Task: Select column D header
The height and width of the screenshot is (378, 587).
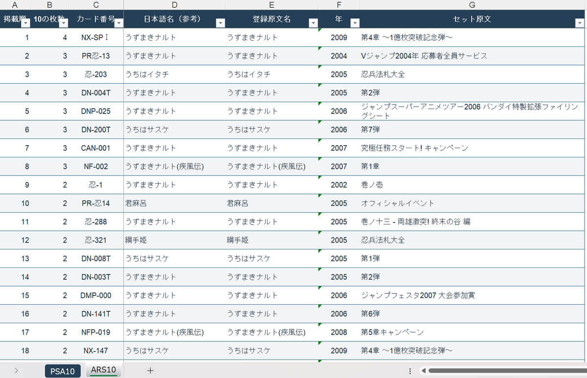Action: tap(174, 5)
